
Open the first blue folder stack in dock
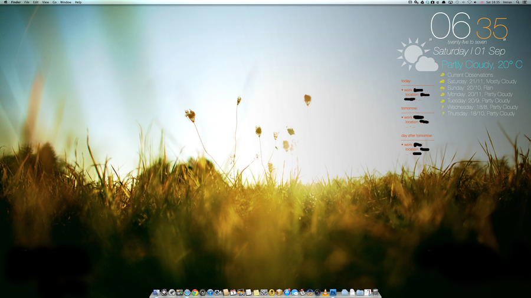[x=344, y=293]
